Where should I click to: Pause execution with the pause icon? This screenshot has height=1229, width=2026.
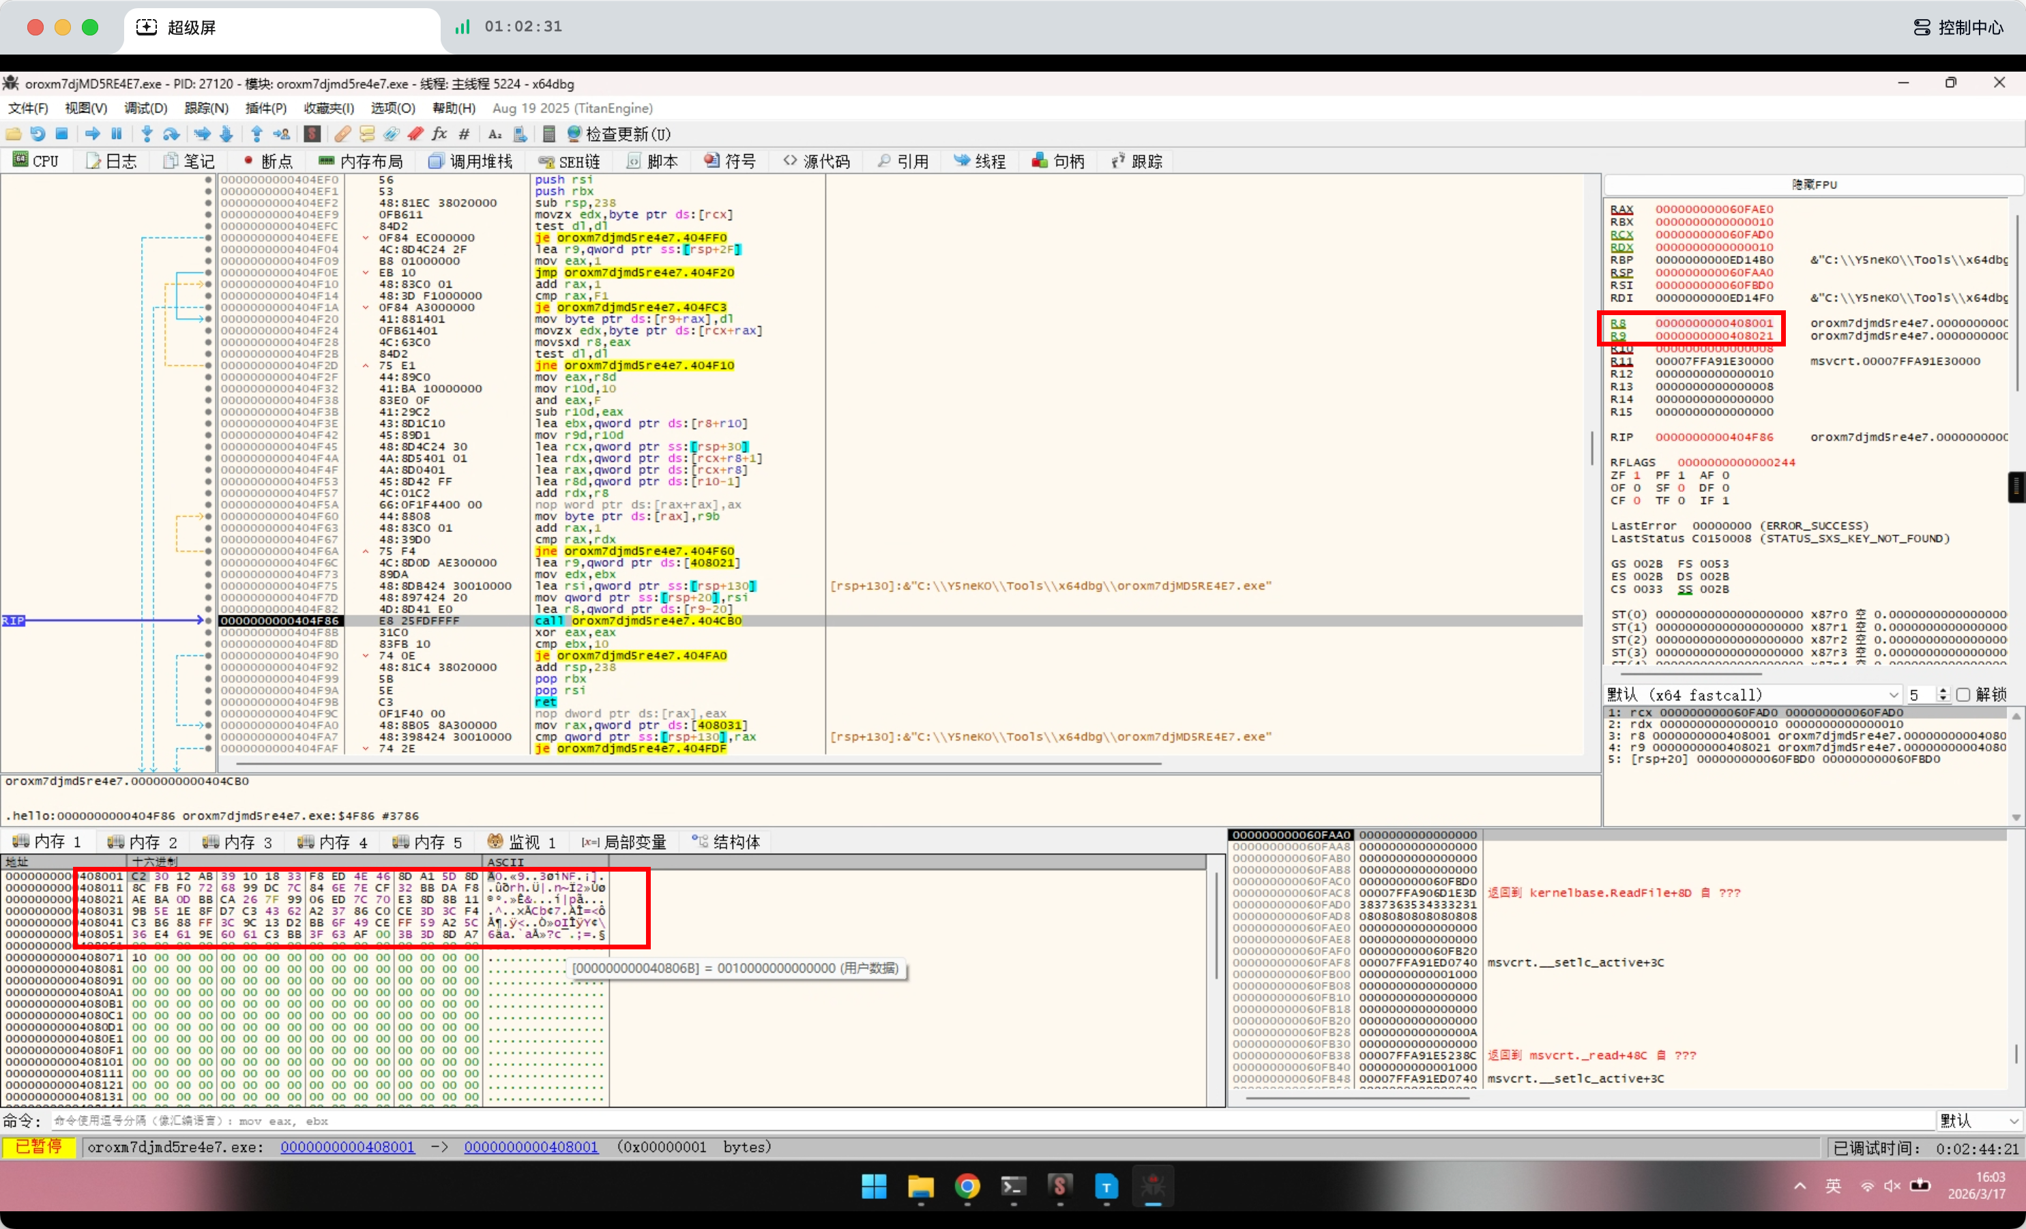tap(117, 134)
